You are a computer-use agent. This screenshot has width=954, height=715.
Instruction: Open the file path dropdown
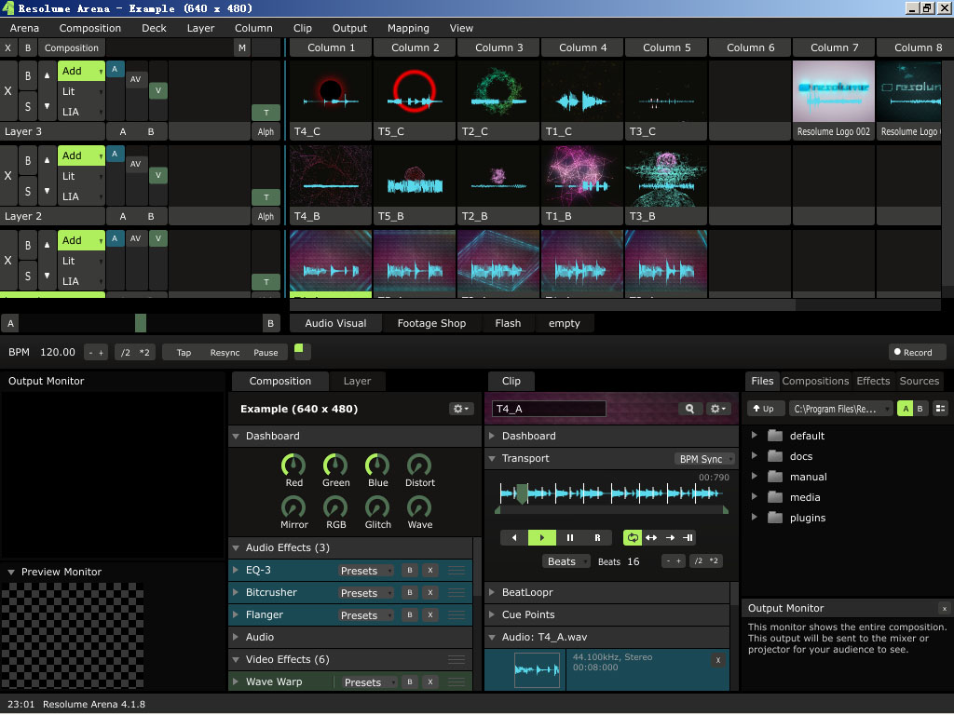840,409
